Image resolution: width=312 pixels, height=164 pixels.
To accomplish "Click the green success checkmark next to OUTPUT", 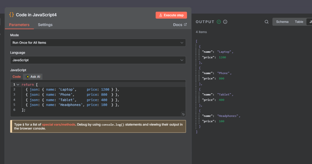I will [x=219, y=22].
